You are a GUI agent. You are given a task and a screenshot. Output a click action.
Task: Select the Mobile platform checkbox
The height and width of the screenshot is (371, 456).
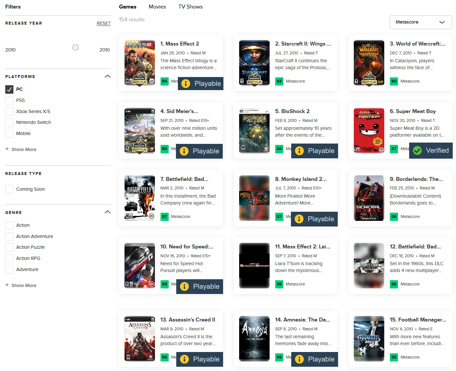[x=9, y=133]
